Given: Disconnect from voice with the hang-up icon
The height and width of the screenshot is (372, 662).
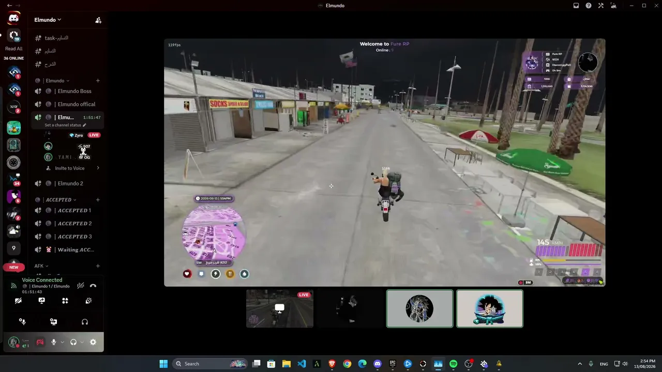Looking at the screenshot, I should (x=93, y=286).
